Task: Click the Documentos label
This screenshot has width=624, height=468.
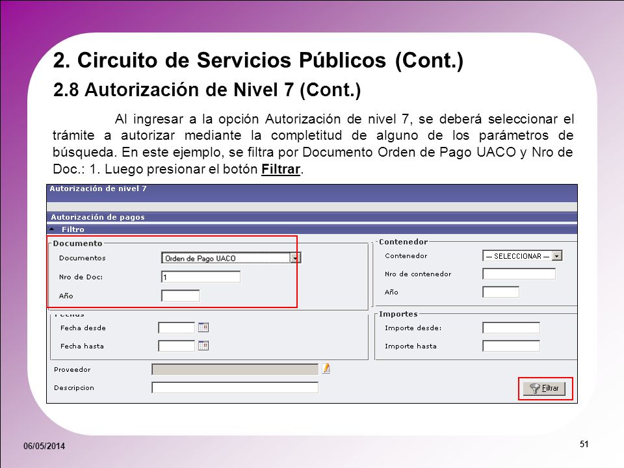Action: pyautogui.click(x=83, y=258)
